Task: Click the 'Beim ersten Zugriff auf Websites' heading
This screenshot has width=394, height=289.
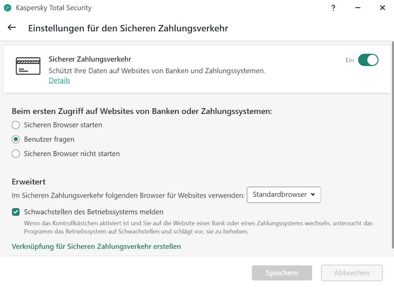Action: [x=142, y=111]
